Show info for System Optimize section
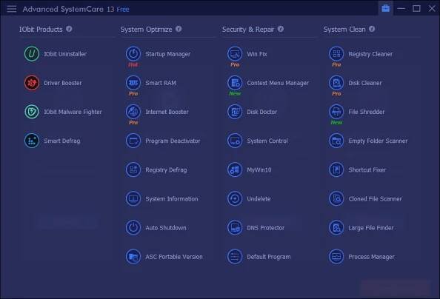 tap(179, 29)
